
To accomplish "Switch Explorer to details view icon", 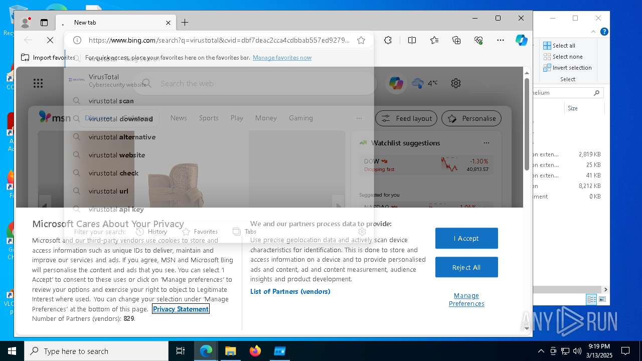I will coord(591,299).
